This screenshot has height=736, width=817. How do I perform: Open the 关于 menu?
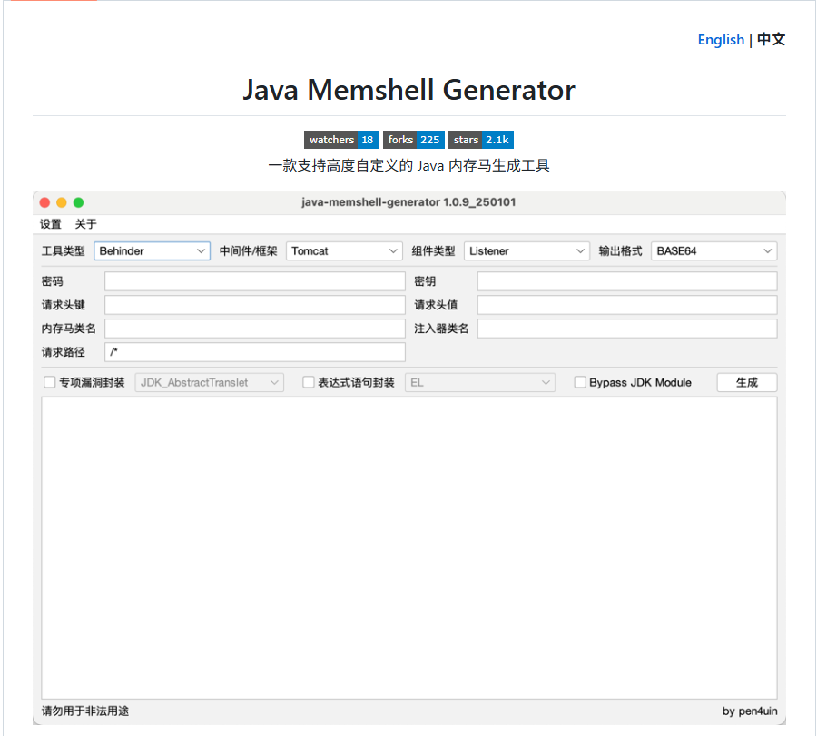[x=85, y=224]
